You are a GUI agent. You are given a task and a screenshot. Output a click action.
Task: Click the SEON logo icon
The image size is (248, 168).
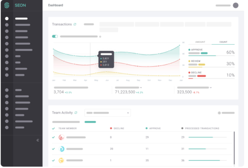[7, 5]
